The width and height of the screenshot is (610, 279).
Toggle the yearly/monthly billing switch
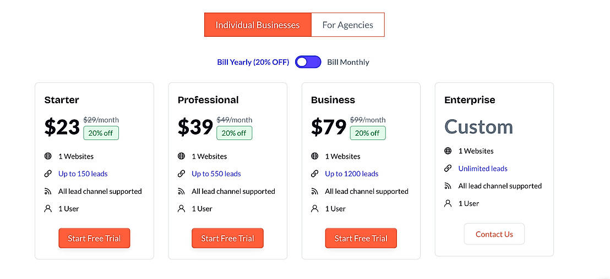click(x=308, y=62)
